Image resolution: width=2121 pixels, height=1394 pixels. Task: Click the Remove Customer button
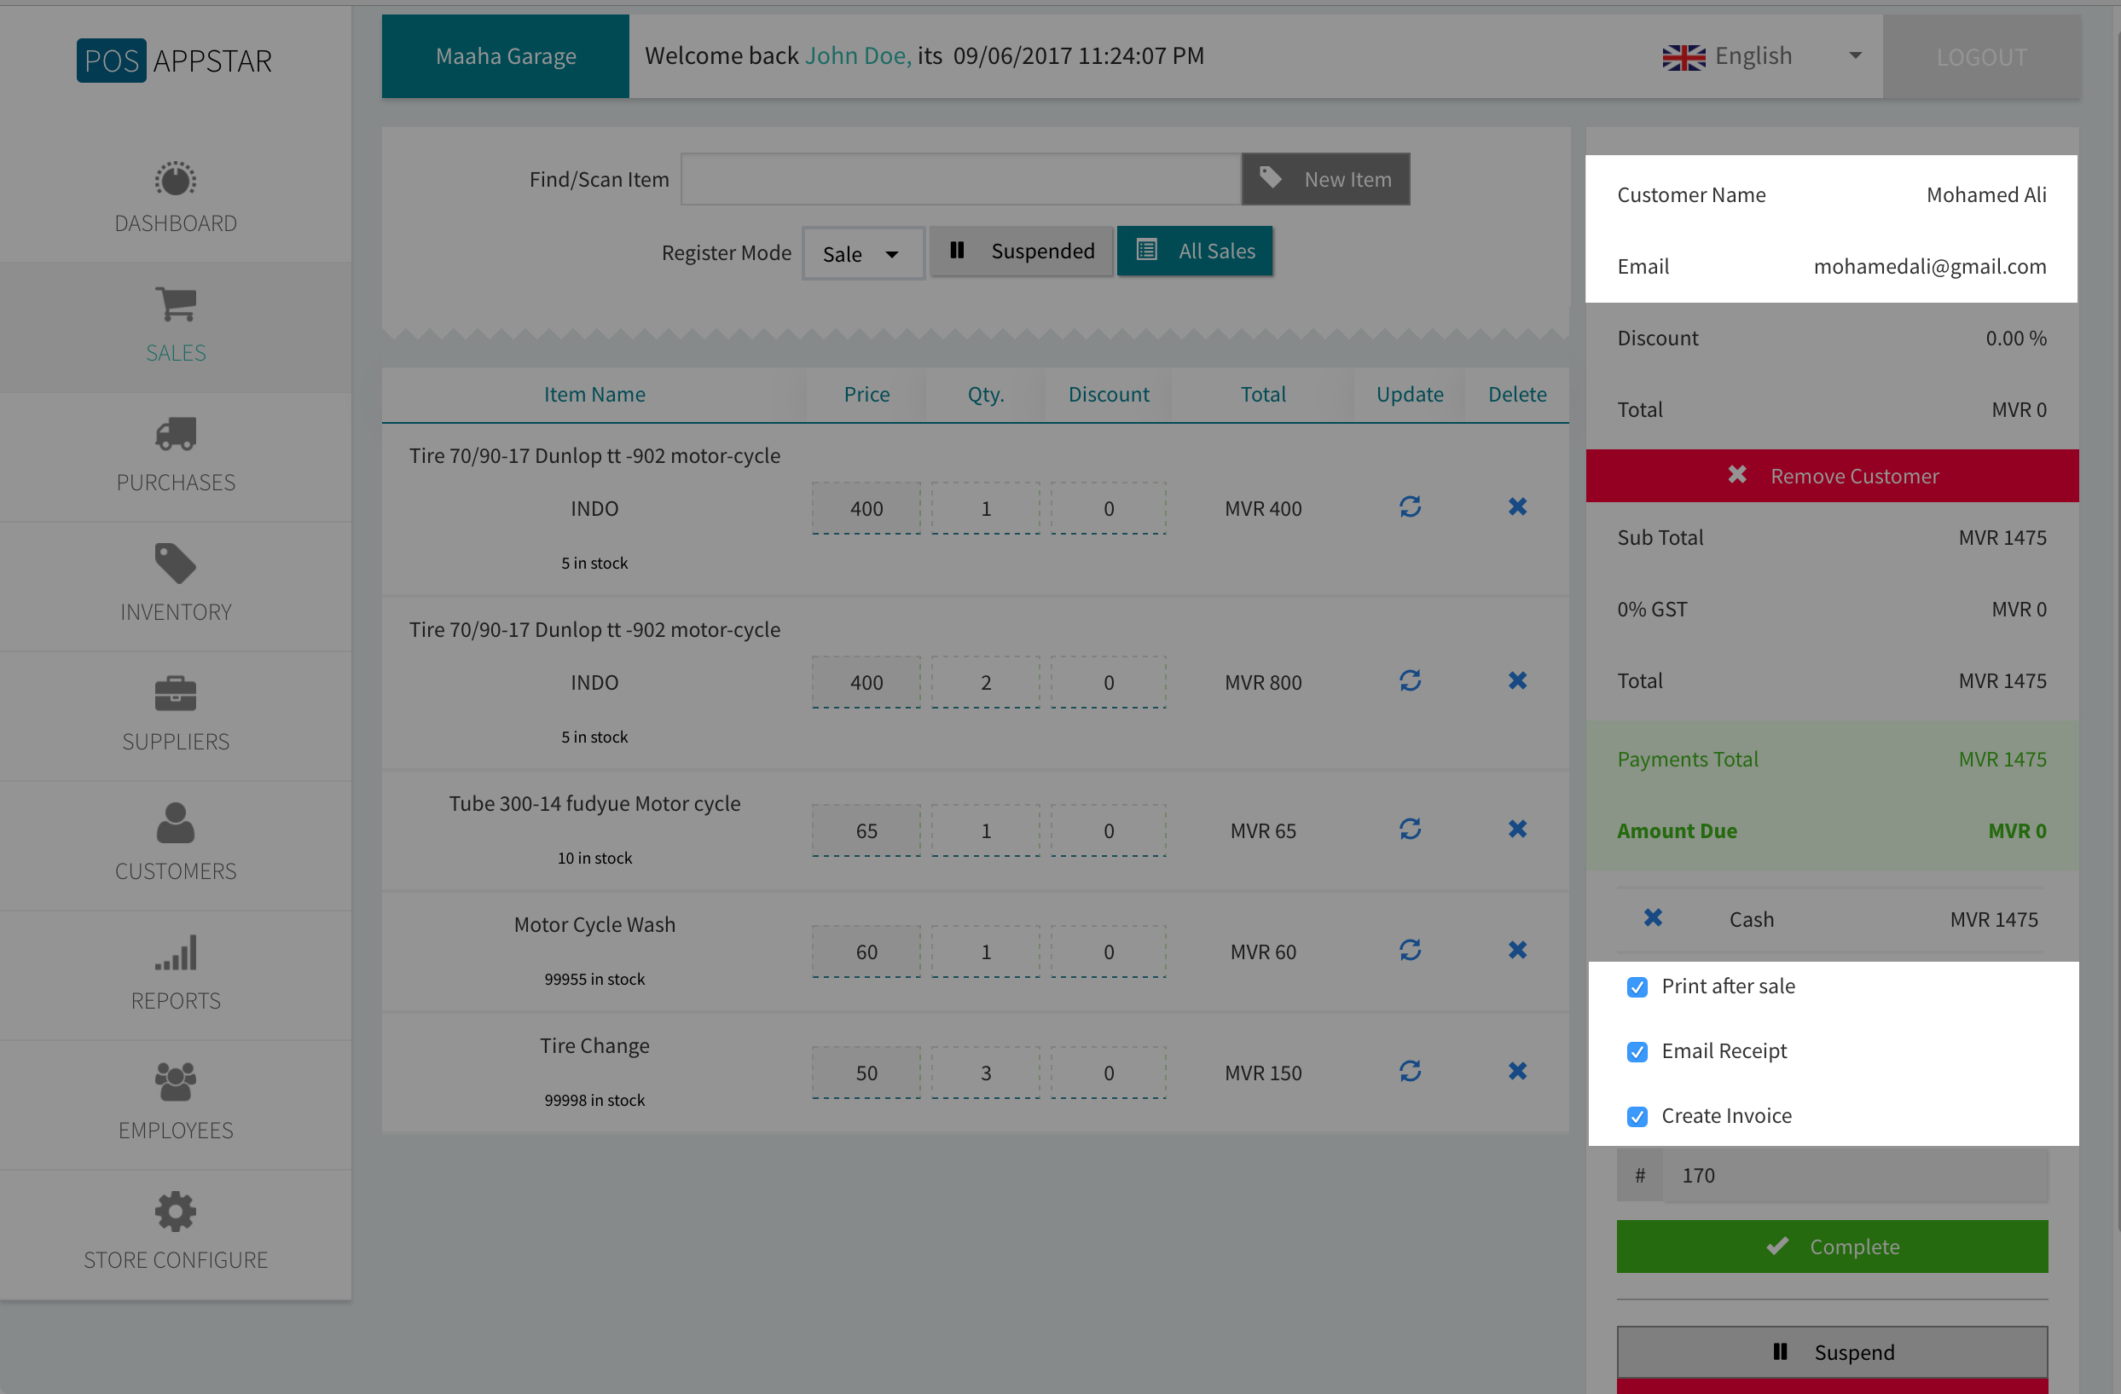(x=1831, y=476)
